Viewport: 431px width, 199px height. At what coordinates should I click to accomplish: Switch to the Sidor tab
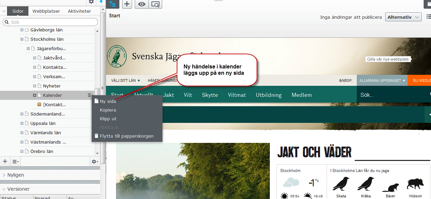click(x=18, y=11)
